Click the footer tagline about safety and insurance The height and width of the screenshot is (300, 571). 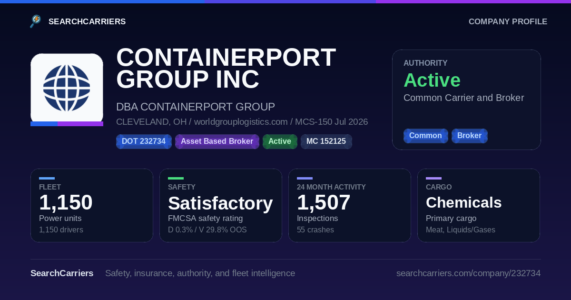(200, 273)
